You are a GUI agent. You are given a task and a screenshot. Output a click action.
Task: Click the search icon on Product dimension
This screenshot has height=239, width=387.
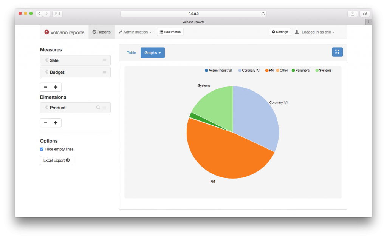click(98, 108)
